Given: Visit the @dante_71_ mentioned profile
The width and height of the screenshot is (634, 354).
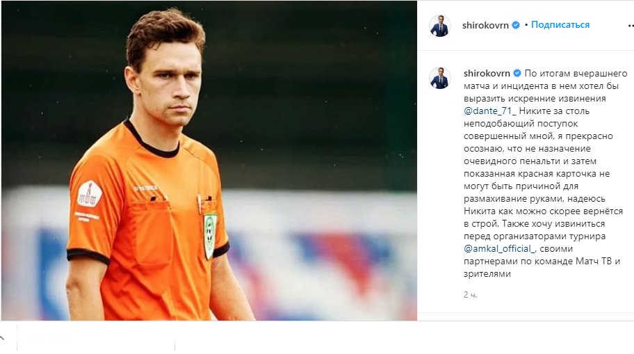Looking at the screenshot, I should [489, 111].
